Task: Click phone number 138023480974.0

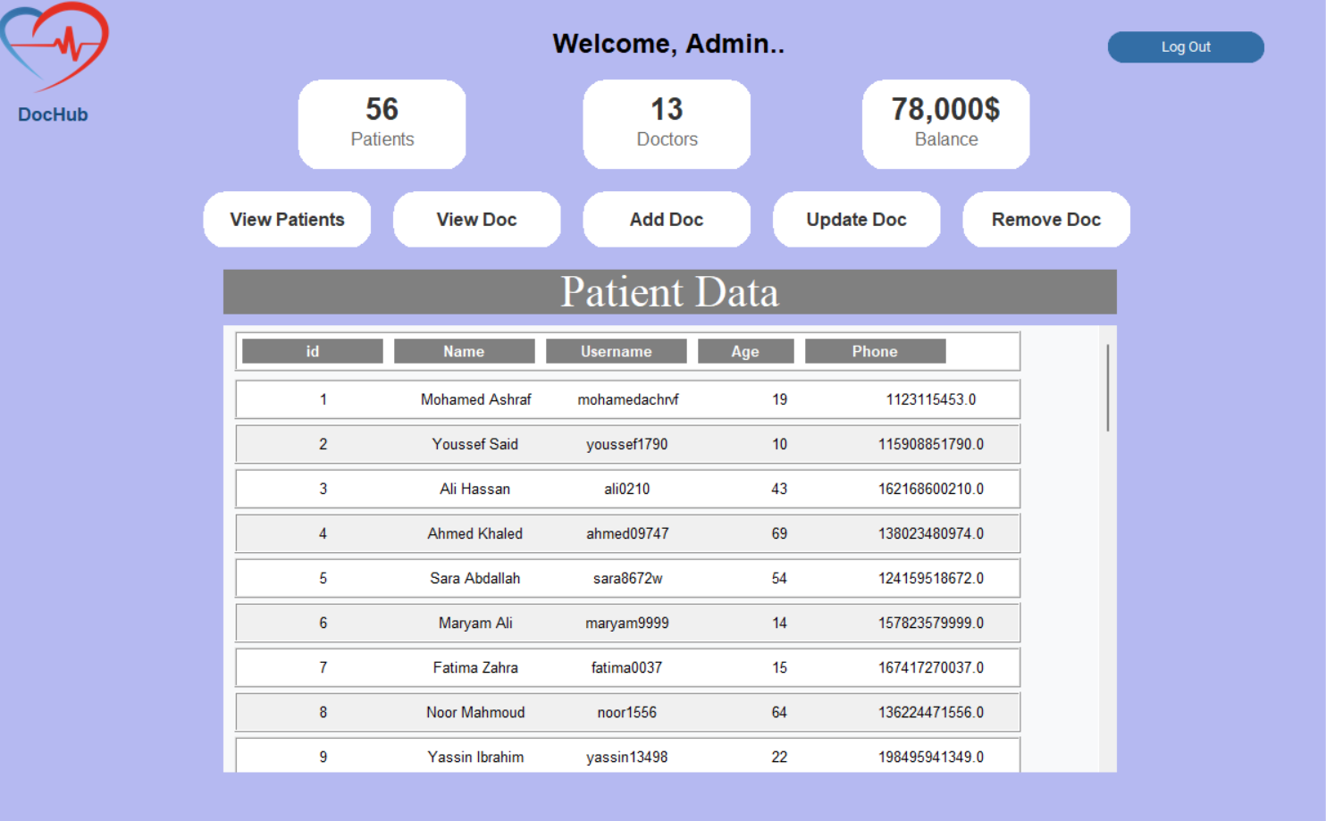Action: (931, 533)
